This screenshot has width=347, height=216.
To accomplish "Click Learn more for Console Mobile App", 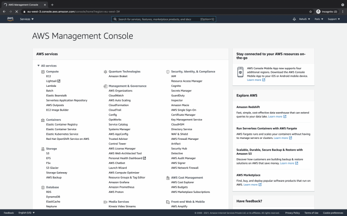I will tap(254, 80).
